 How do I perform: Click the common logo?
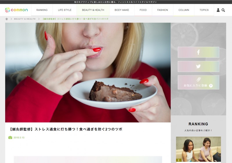(17, 10)
